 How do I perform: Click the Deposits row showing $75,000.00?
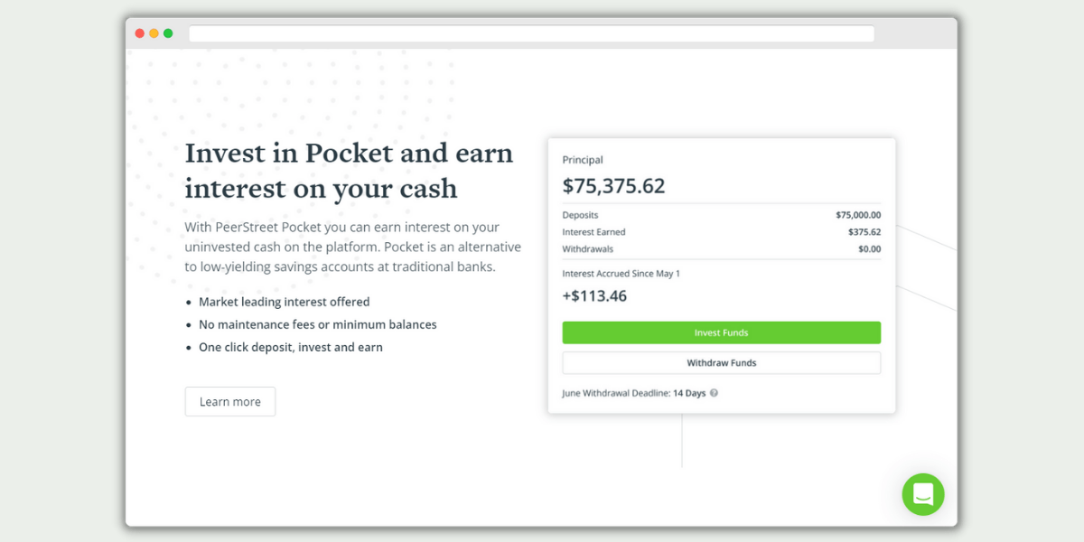(x=723, y=215)
